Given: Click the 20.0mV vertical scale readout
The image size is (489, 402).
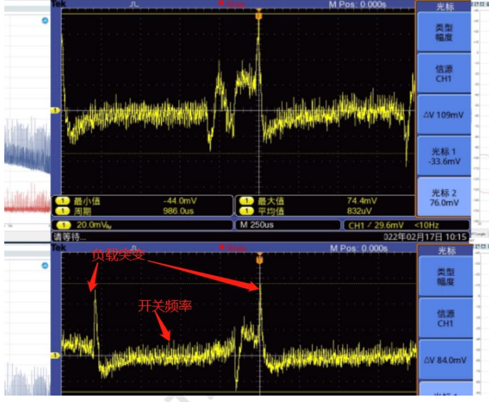Looking at the screenshot, I should pyautogui.click(x=94, y=225).
